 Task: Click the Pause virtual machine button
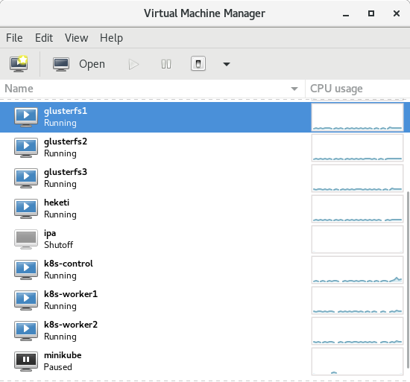(x=166, y=64)
